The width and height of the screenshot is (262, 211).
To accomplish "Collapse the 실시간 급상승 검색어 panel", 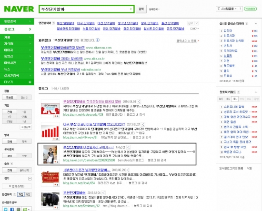I will [256, 24].
